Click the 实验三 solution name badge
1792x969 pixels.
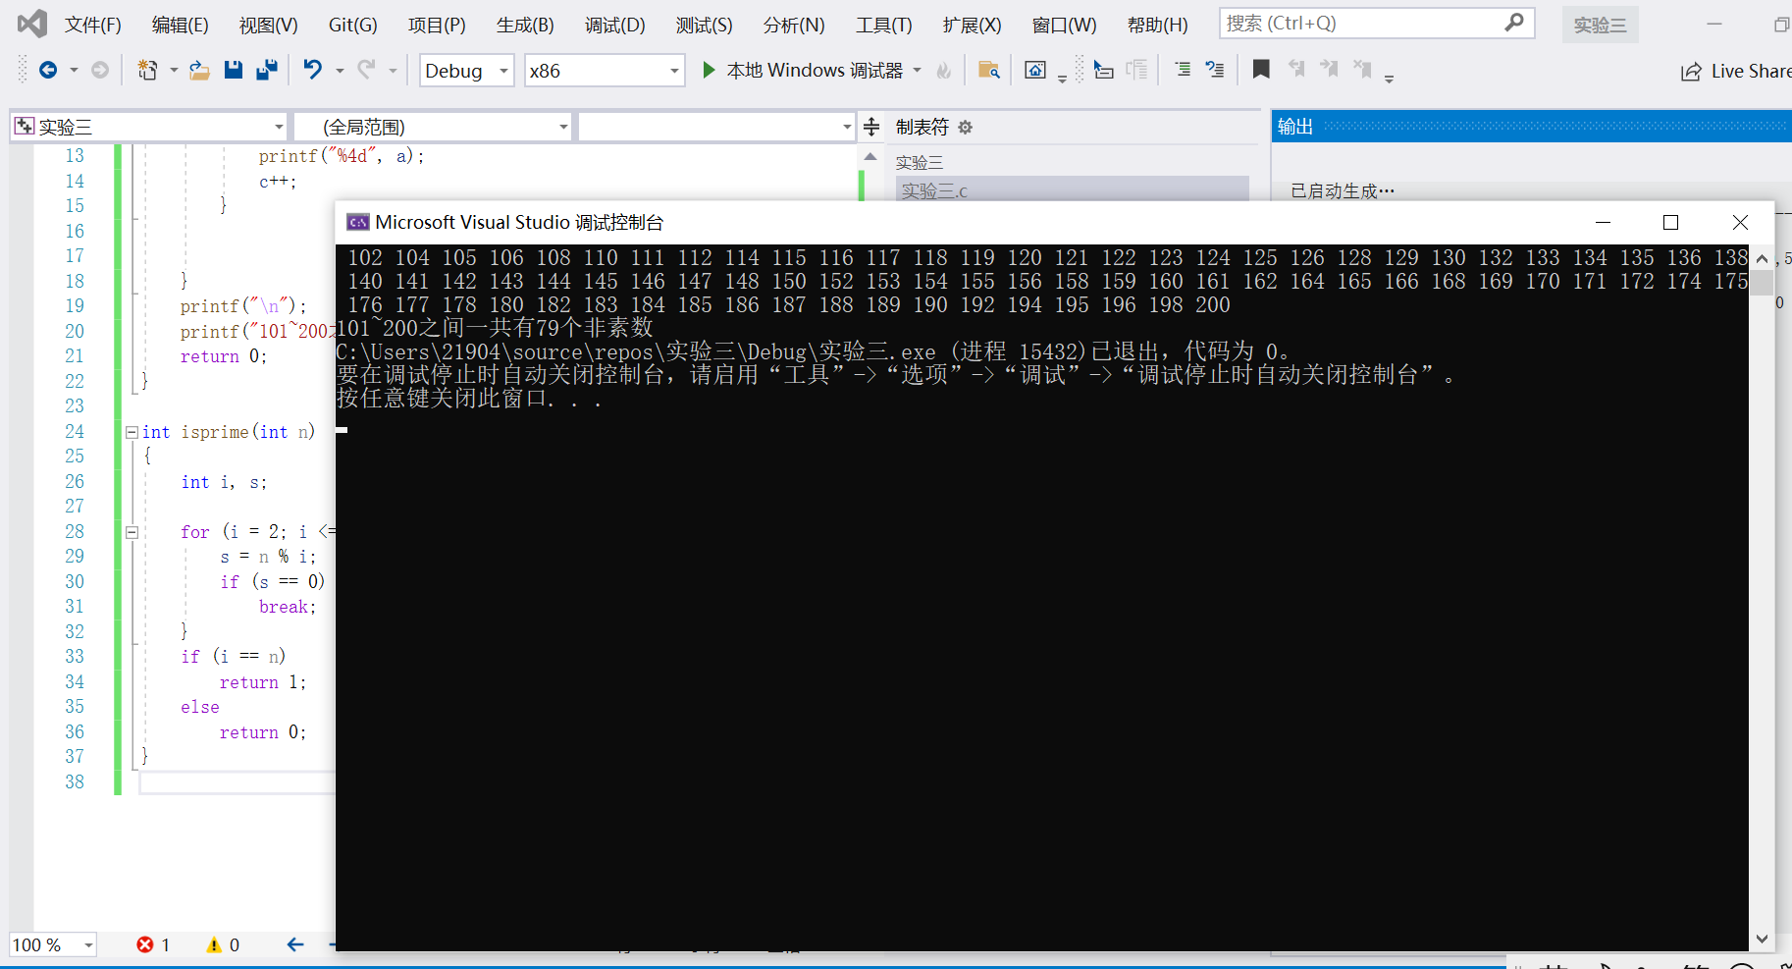[1601, 25]
